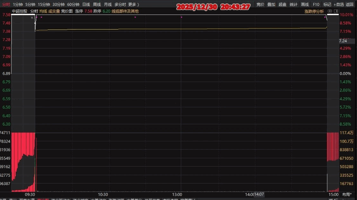This screenshot has width=357, height=200.
Task: Switch to the 分时 intraday tab
Action: (6, 5)
